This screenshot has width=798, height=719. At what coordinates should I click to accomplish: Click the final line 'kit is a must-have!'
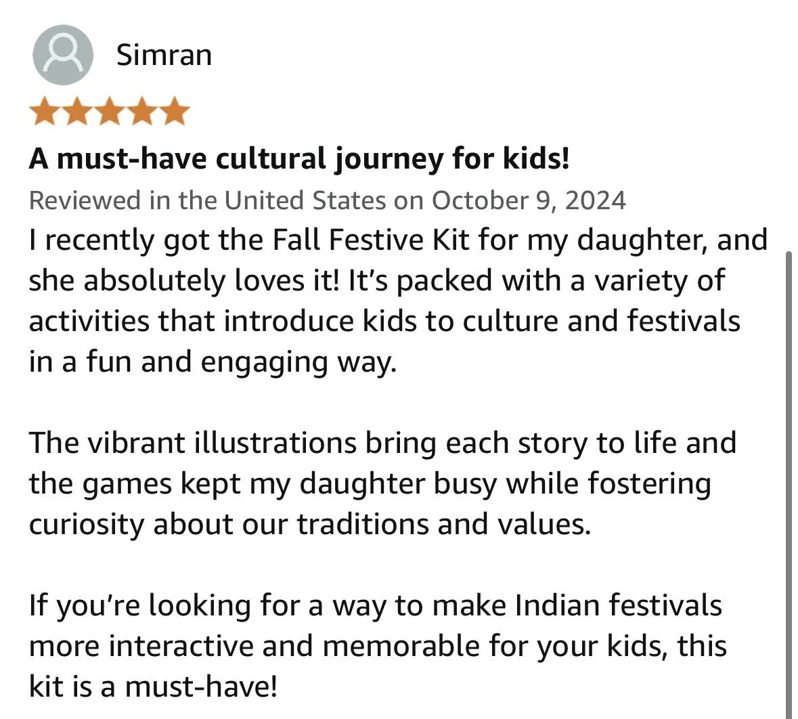[153, 687]
